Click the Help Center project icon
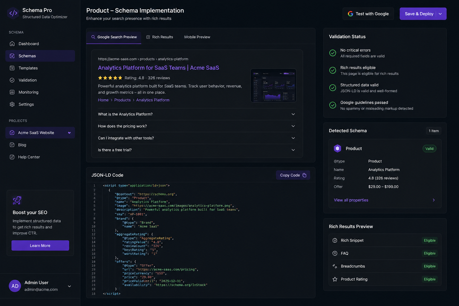459x306 pixels. coord(12,157)
